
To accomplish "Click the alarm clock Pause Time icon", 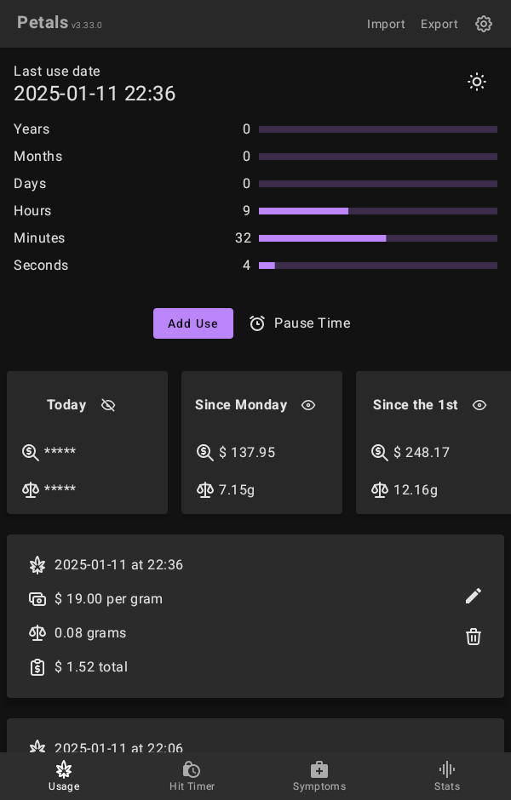I will coord(257,323).
